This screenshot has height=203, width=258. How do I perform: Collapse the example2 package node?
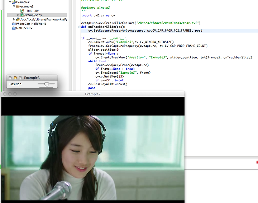[x=14, y=6]
